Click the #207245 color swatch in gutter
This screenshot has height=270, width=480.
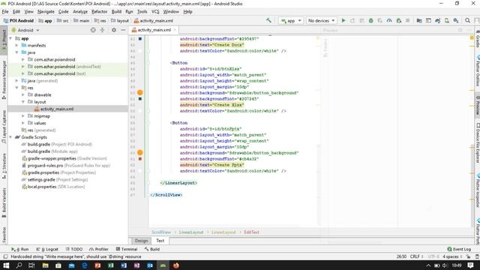(x=140, y=99)
